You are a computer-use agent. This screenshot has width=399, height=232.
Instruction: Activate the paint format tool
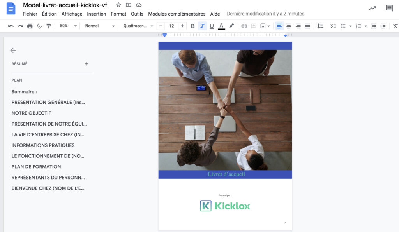(49, 26)
